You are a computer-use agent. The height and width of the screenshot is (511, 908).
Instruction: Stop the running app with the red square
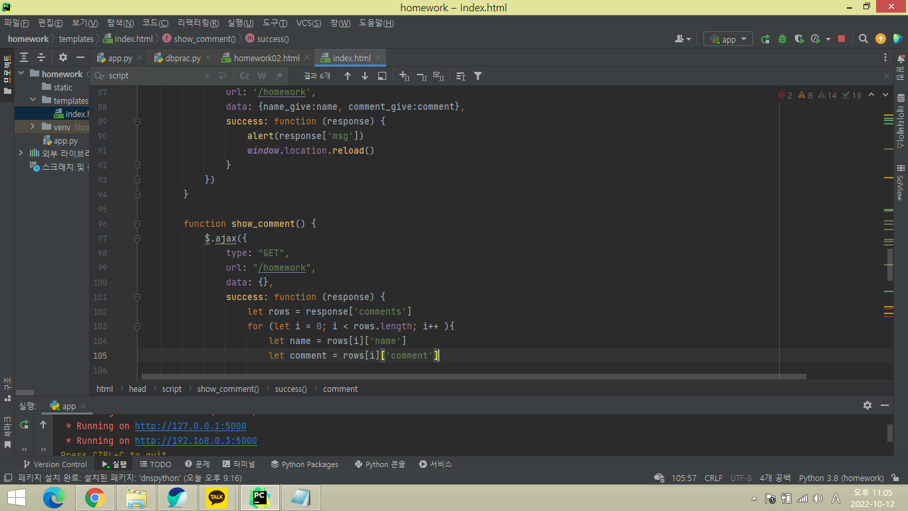tap(842, 39)
